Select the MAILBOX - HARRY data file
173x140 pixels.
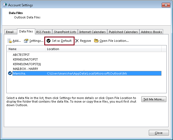(x=26, y=68)
